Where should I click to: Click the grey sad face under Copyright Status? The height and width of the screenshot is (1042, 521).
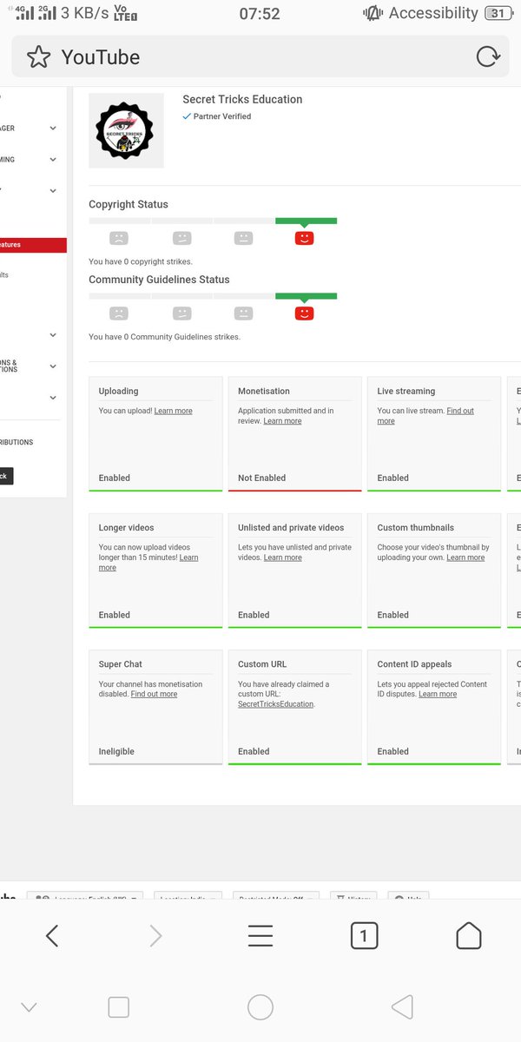(119, 238)
